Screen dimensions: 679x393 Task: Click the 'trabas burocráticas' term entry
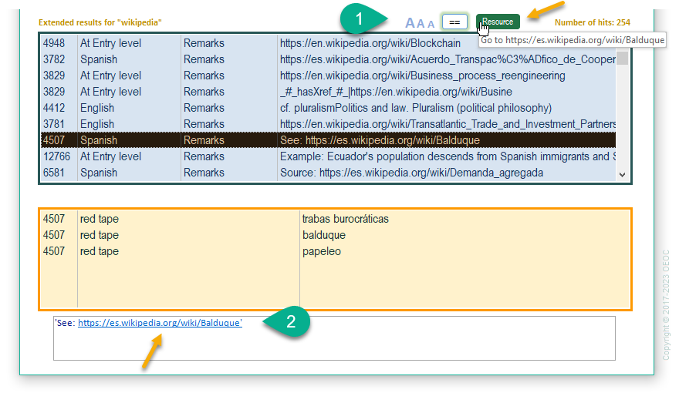(x=345, y=219)
